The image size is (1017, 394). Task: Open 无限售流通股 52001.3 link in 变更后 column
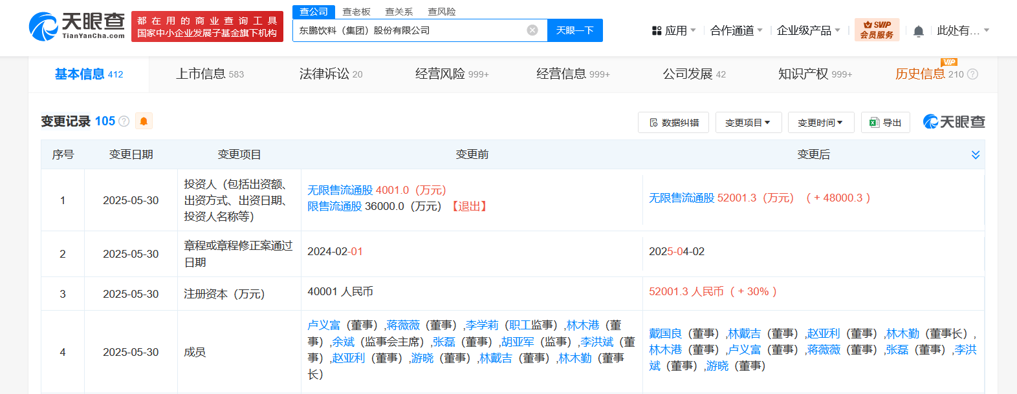[x=682, y=198]
